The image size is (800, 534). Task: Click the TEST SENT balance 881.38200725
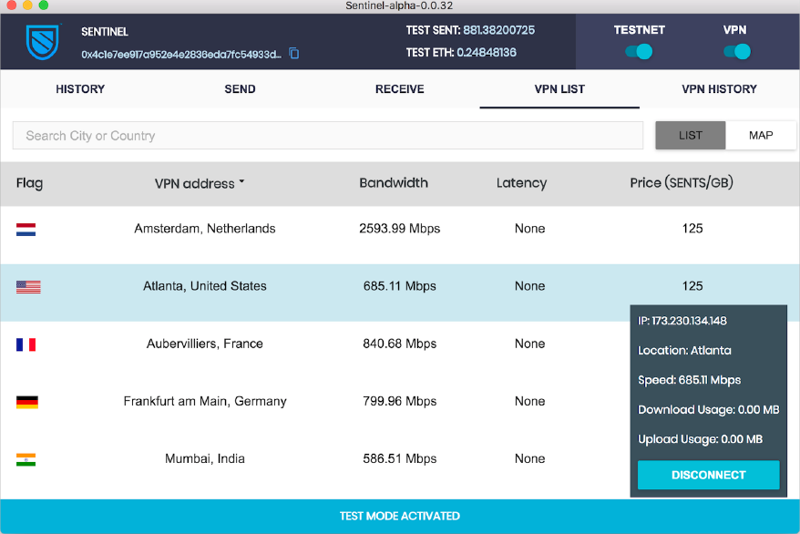tap(499, 30)
